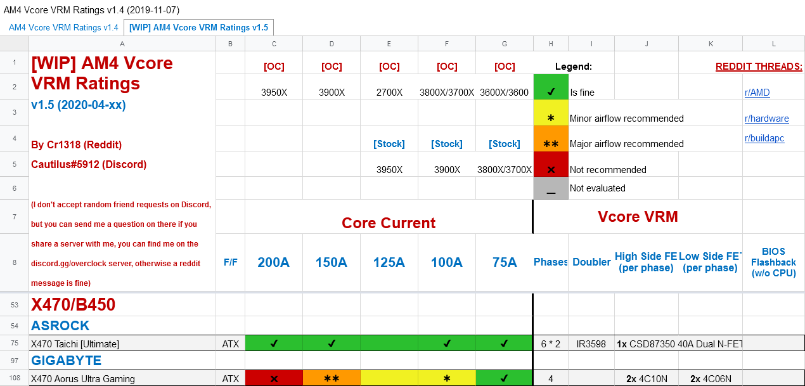This screenshot has height=386, width=805.
Task: Click the Cautilus#5912 (Discord) text
Action: (89, 164)
